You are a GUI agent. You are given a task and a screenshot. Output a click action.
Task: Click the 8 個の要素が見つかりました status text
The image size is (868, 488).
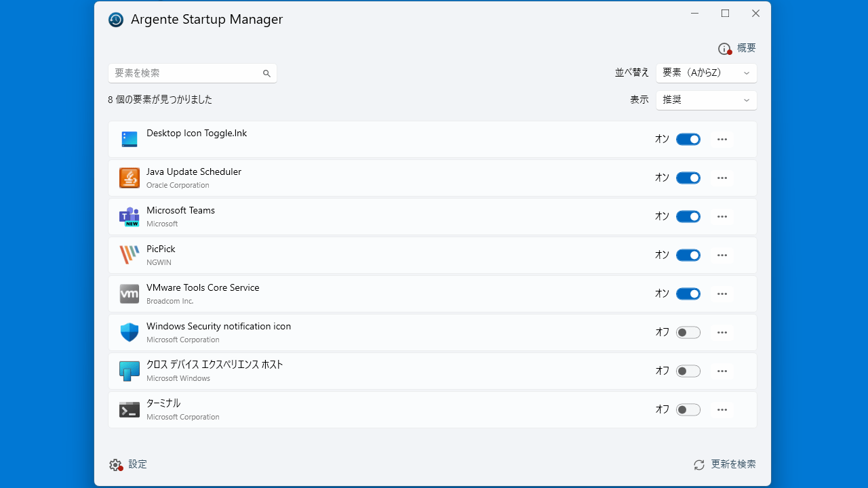click(160, 100)
